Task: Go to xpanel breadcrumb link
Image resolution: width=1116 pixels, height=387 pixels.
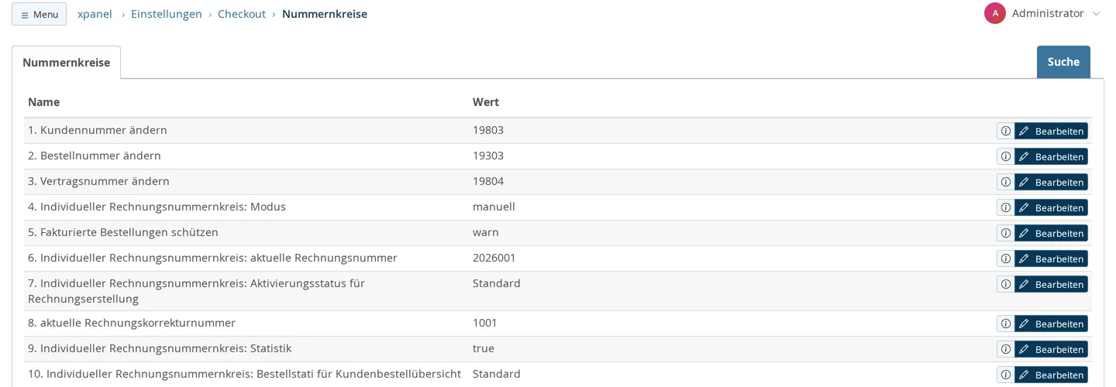Action: 95,14
